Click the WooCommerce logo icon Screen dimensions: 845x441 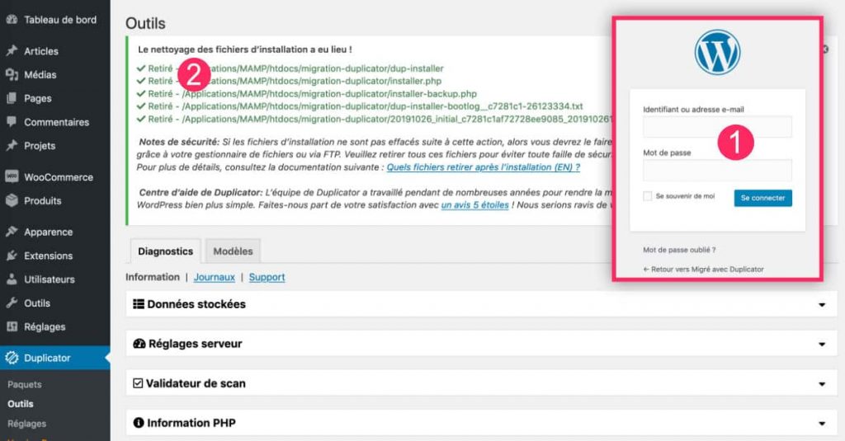point(12,176)
